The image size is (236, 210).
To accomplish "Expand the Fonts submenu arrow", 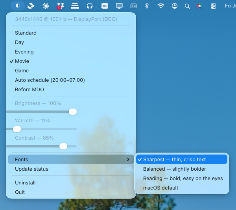I will coord(128,159).
